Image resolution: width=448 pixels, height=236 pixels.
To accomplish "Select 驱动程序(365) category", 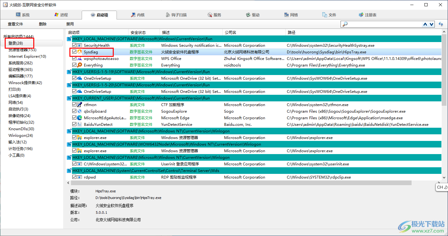I will pyautogui.click(x=20, y=70).
